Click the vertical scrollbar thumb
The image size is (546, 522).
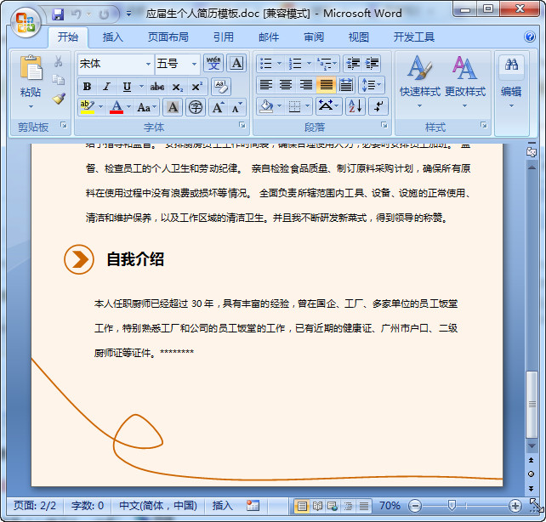pos(532,405)
